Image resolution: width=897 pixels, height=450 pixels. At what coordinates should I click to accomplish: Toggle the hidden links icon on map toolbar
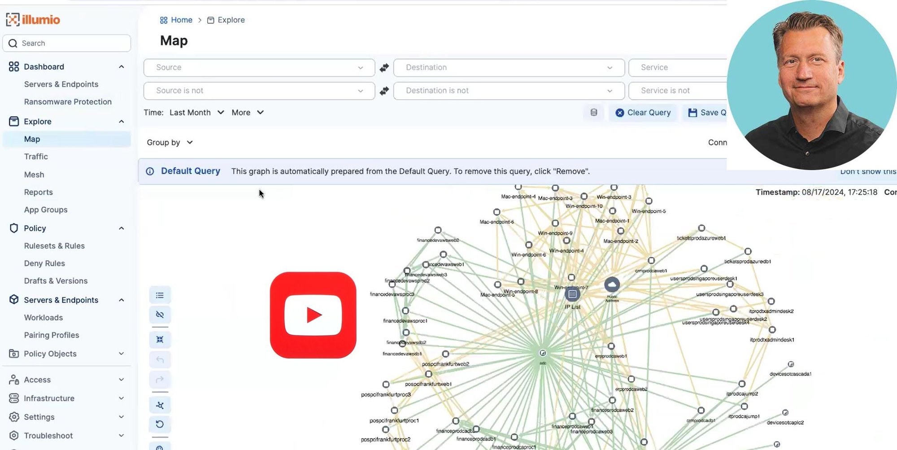tap(160, 315)
